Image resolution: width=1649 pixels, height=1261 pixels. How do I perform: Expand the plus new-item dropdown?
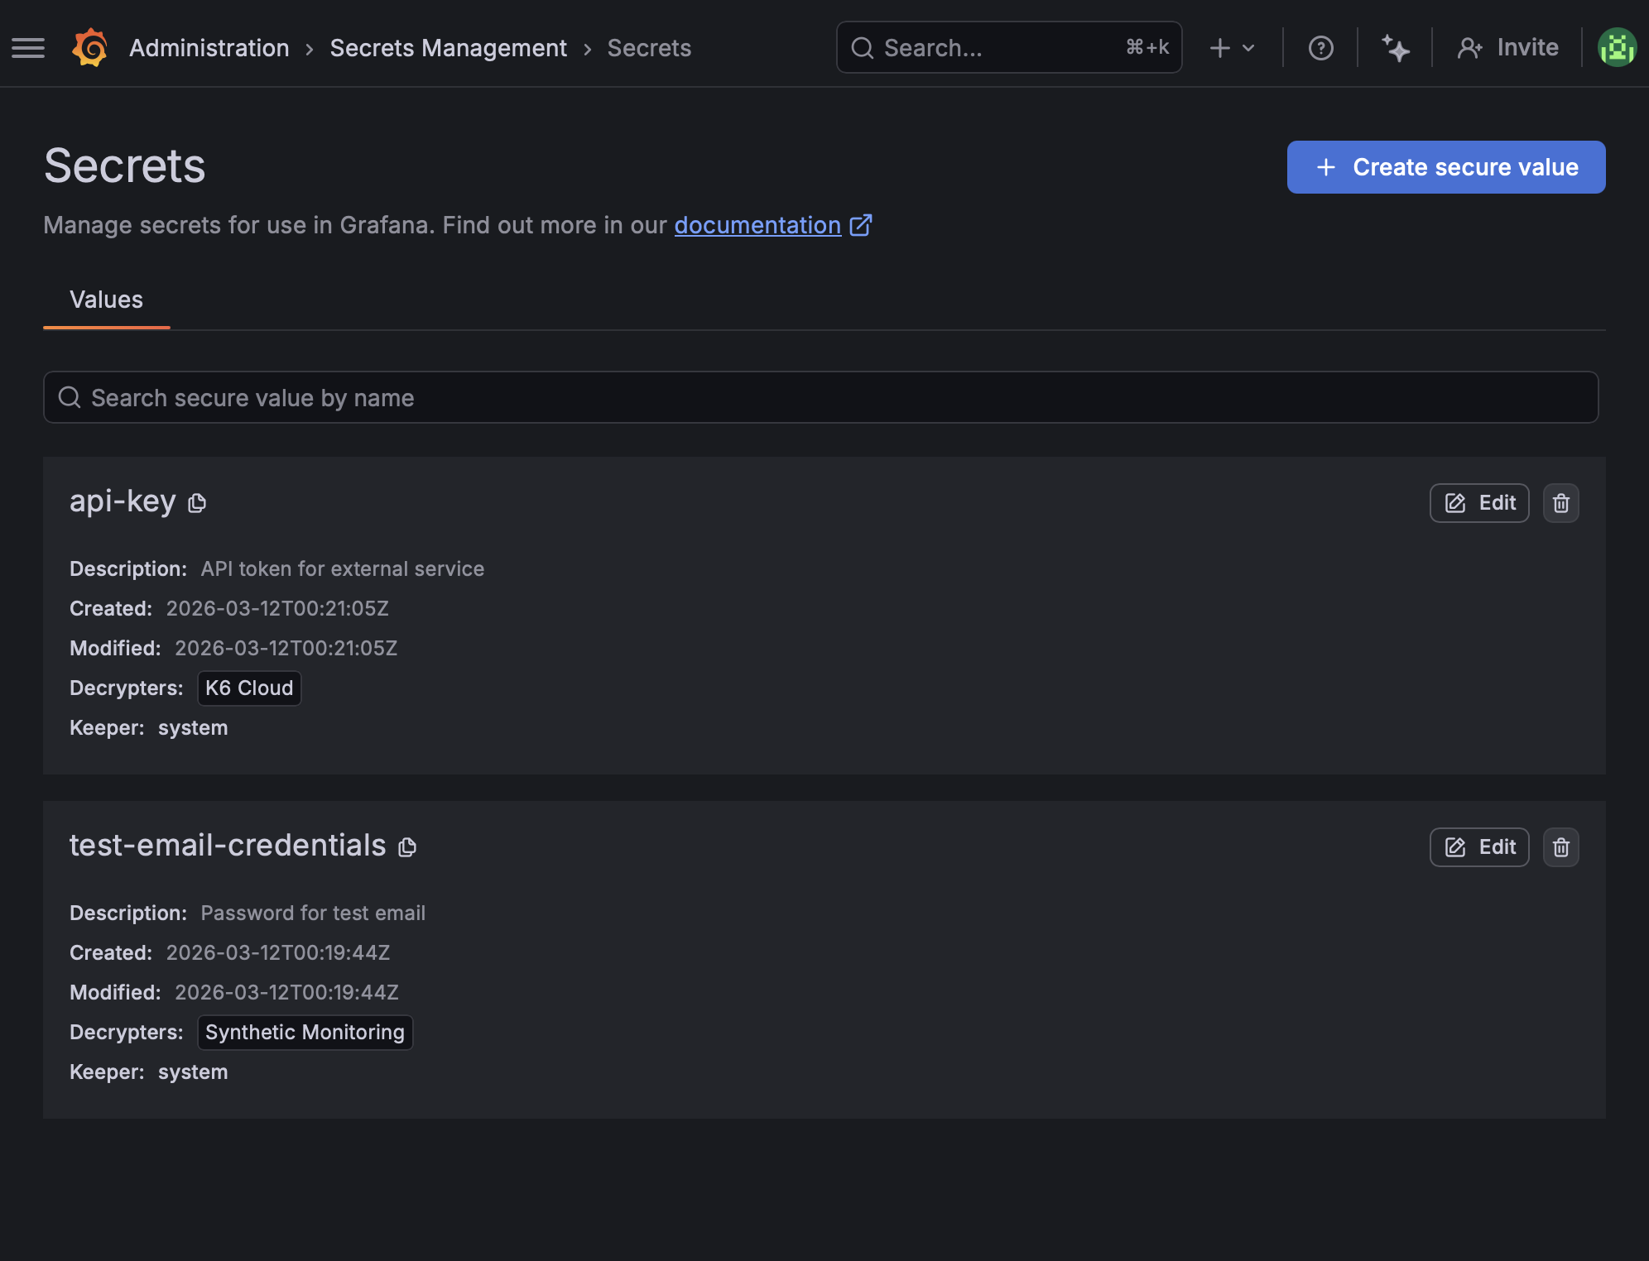click(x=1232, y=48)
